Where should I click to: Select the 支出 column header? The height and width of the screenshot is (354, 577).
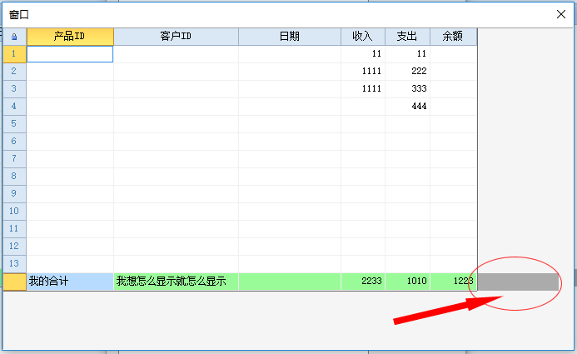408,37
